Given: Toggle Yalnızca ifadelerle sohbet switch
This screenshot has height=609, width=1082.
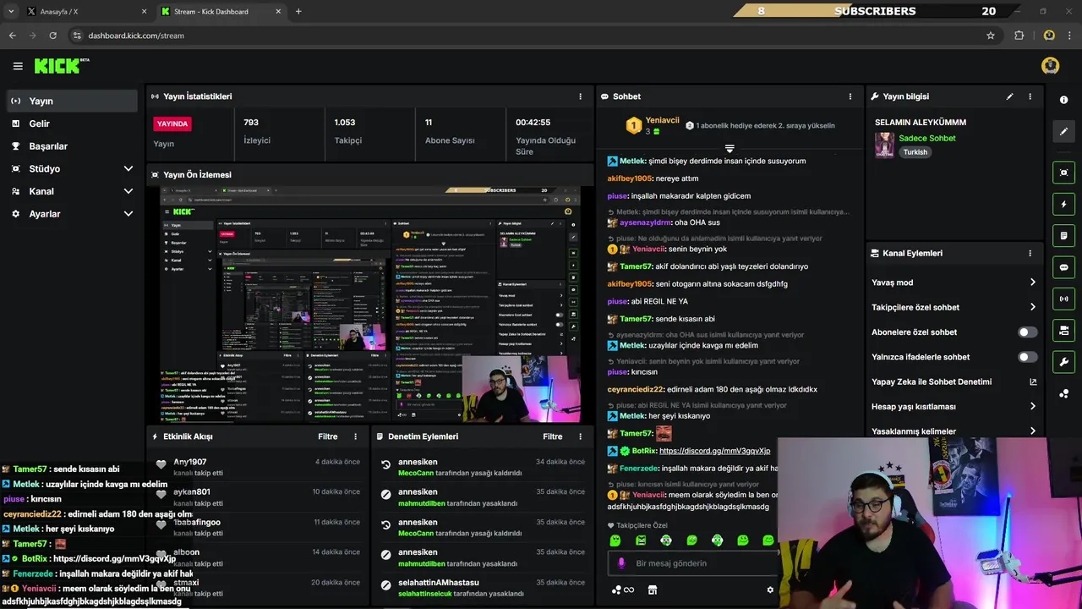Looking at the screenshot, I should point(1027,357).
